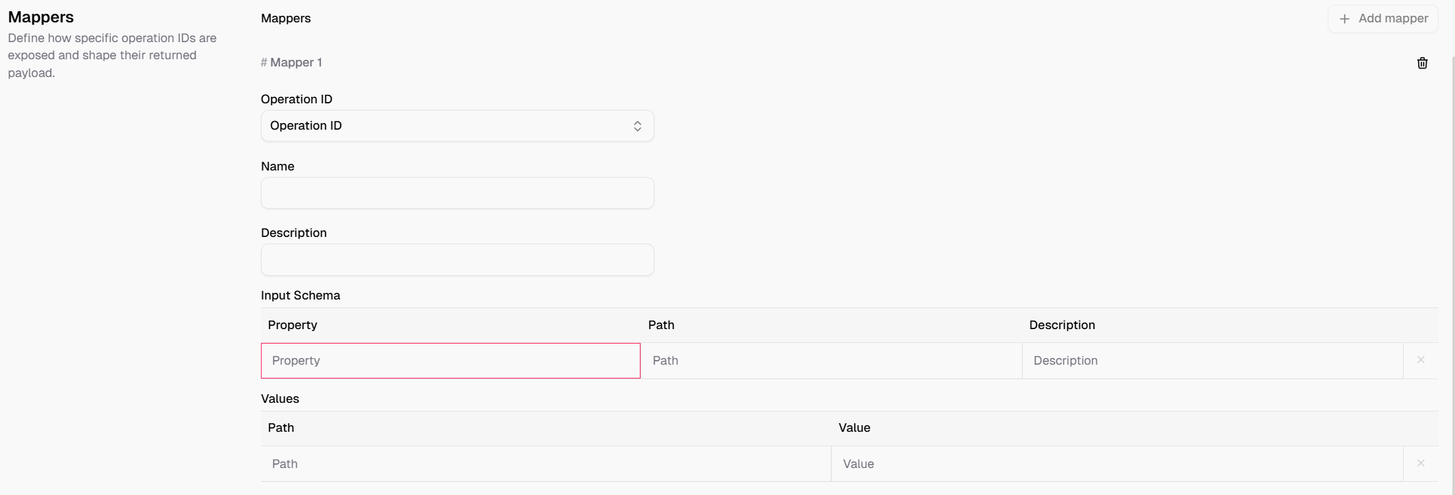This screenshot has width=1455, height=495.
Task: Click the Operation ID field label
Action: 297,99
